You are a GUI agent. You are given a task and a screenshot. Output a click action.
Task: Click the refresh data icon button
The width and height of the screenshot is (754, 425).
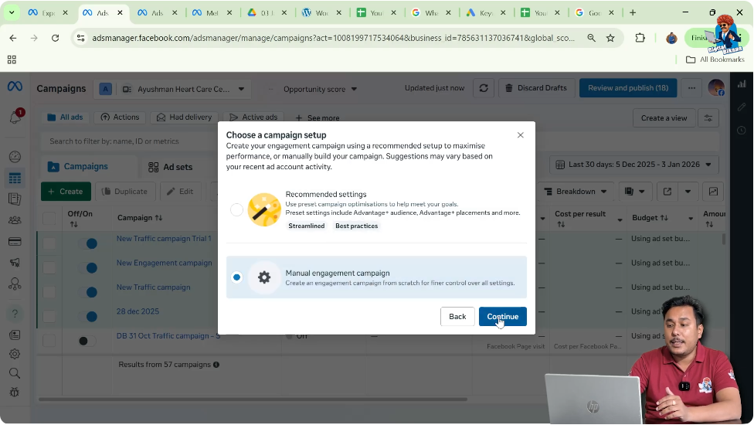tap(484, 88)
